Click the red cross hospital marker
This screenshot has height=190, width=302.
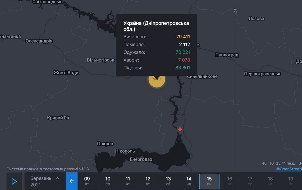(180, 129)
